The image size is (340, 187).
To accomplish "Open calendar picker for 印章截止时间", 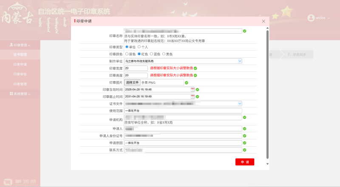I will (193, 96).
